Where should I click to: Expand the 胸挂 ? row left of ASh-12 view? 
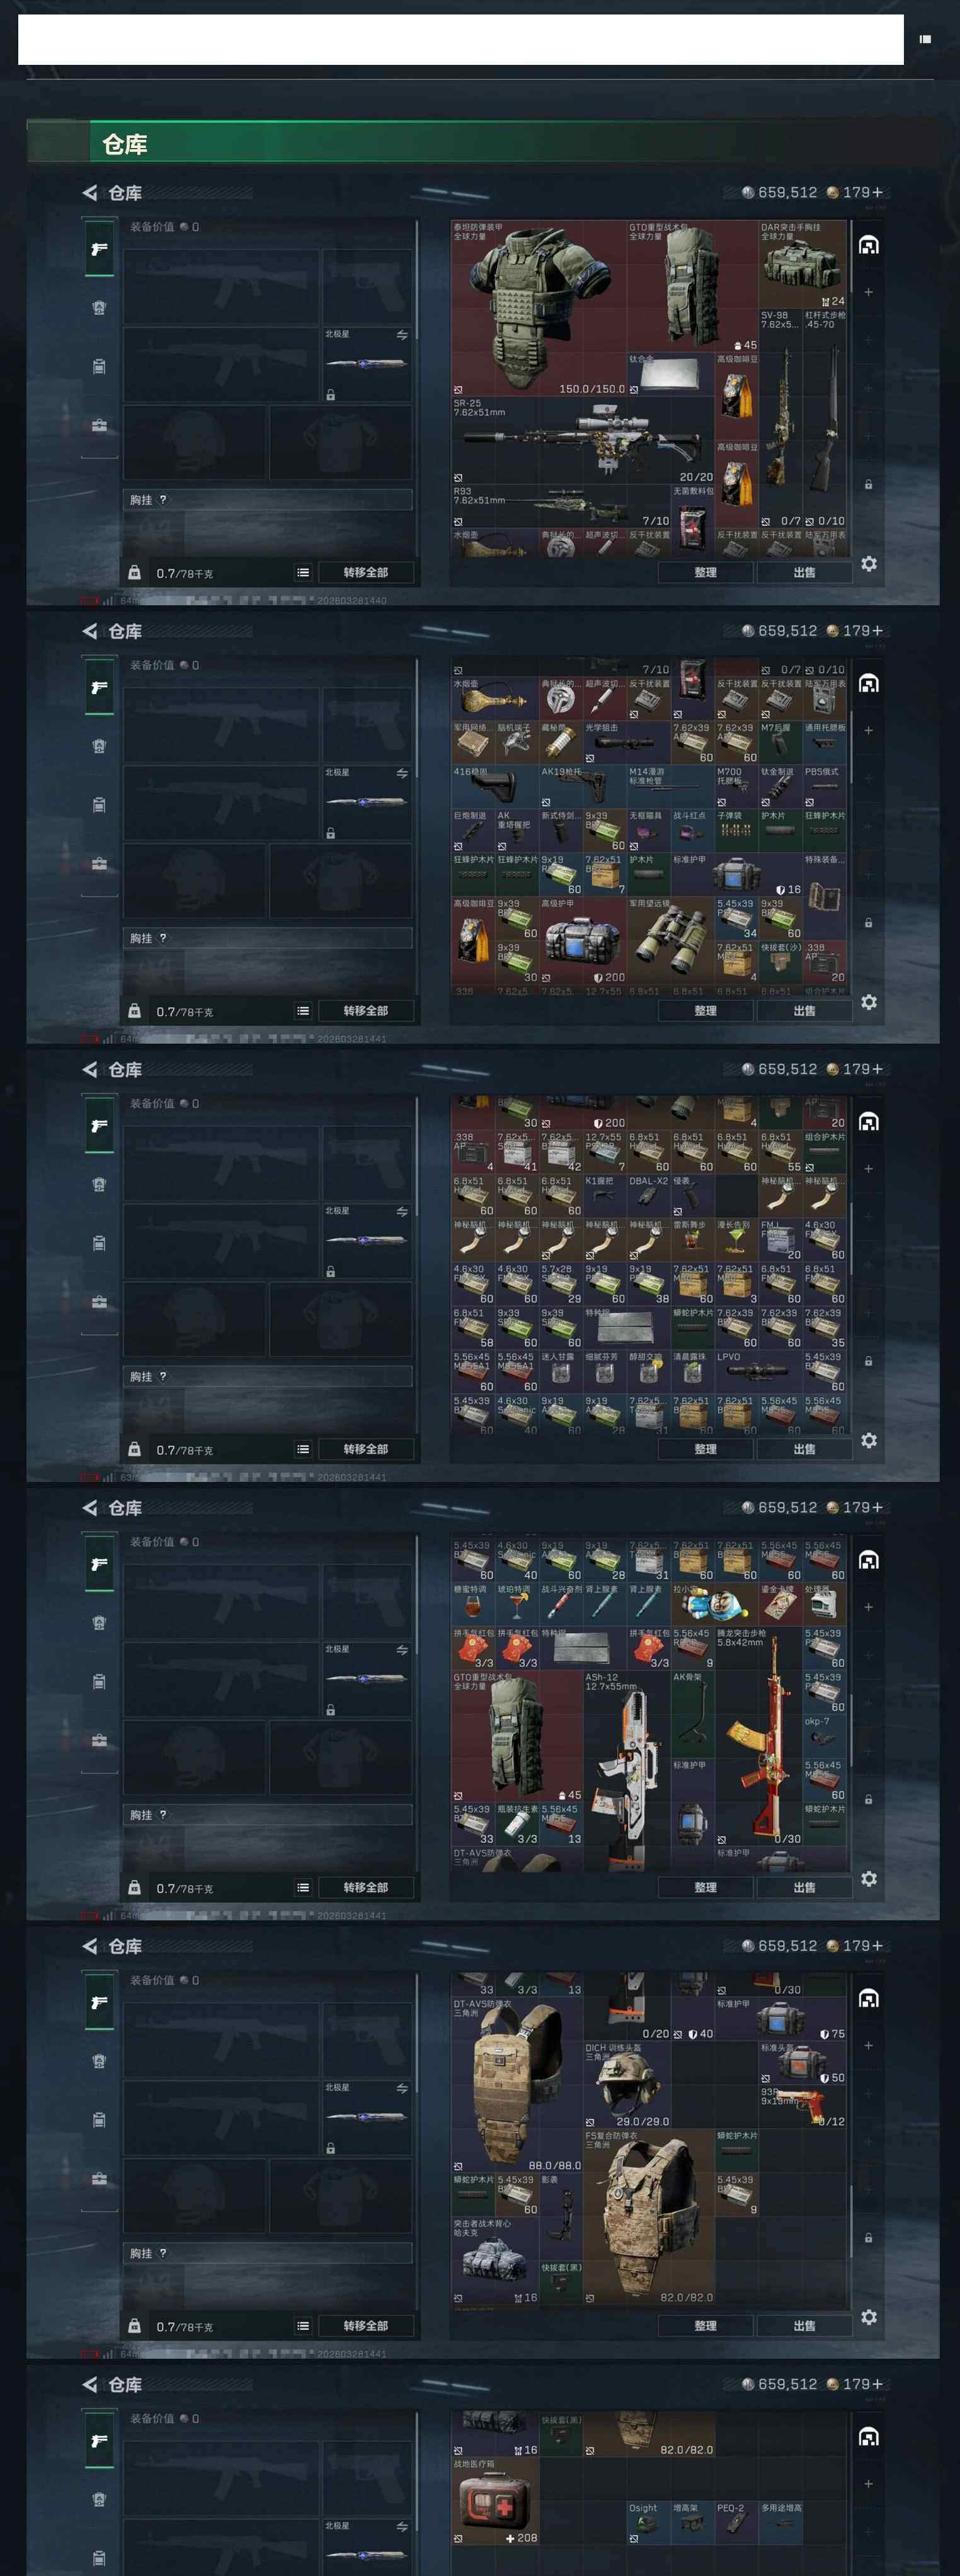[267, 1814]
